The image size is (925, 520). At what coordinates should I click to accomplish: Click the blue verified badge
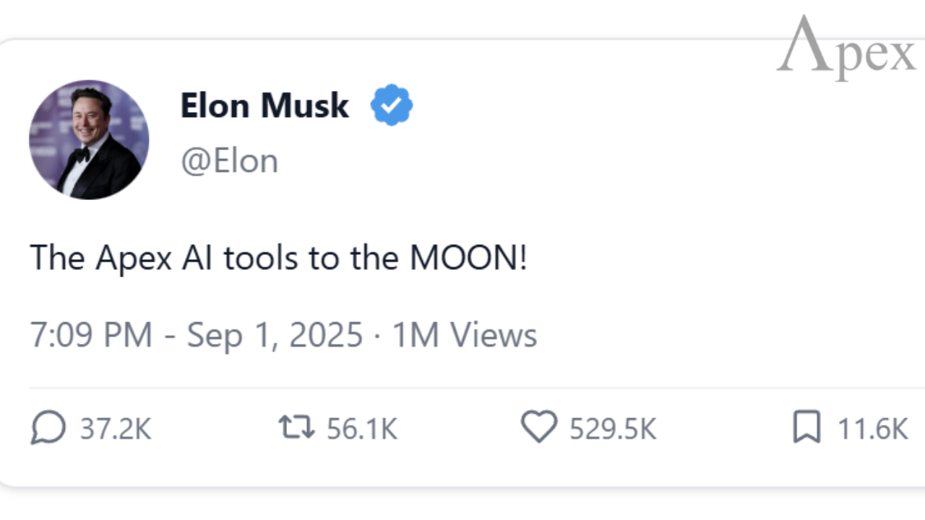tap(392, 104)
